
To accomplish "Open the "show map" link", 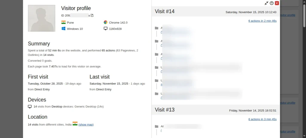I will (86, 125).
